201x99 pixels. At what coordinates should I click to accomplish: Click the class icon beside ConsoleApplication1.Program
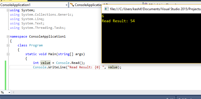[x=72, y=5]
